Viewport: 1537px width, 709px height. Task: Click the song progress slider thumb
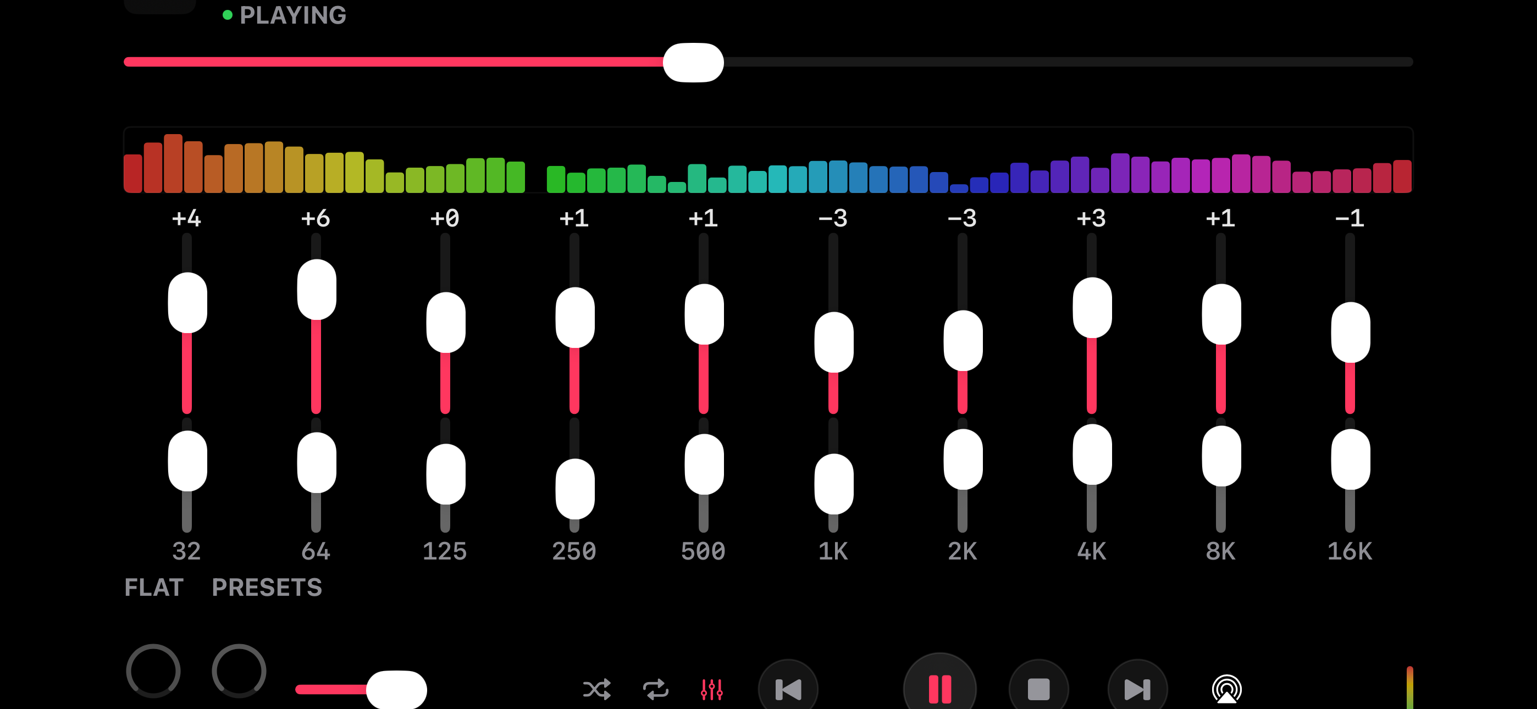[x=693, y=62]
